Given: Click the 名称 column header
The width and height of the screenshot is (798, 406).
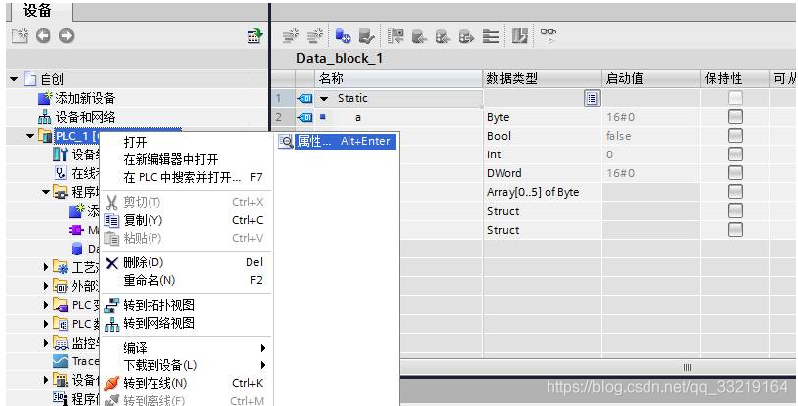Looking at the screenshot, I should coord(398,79).
